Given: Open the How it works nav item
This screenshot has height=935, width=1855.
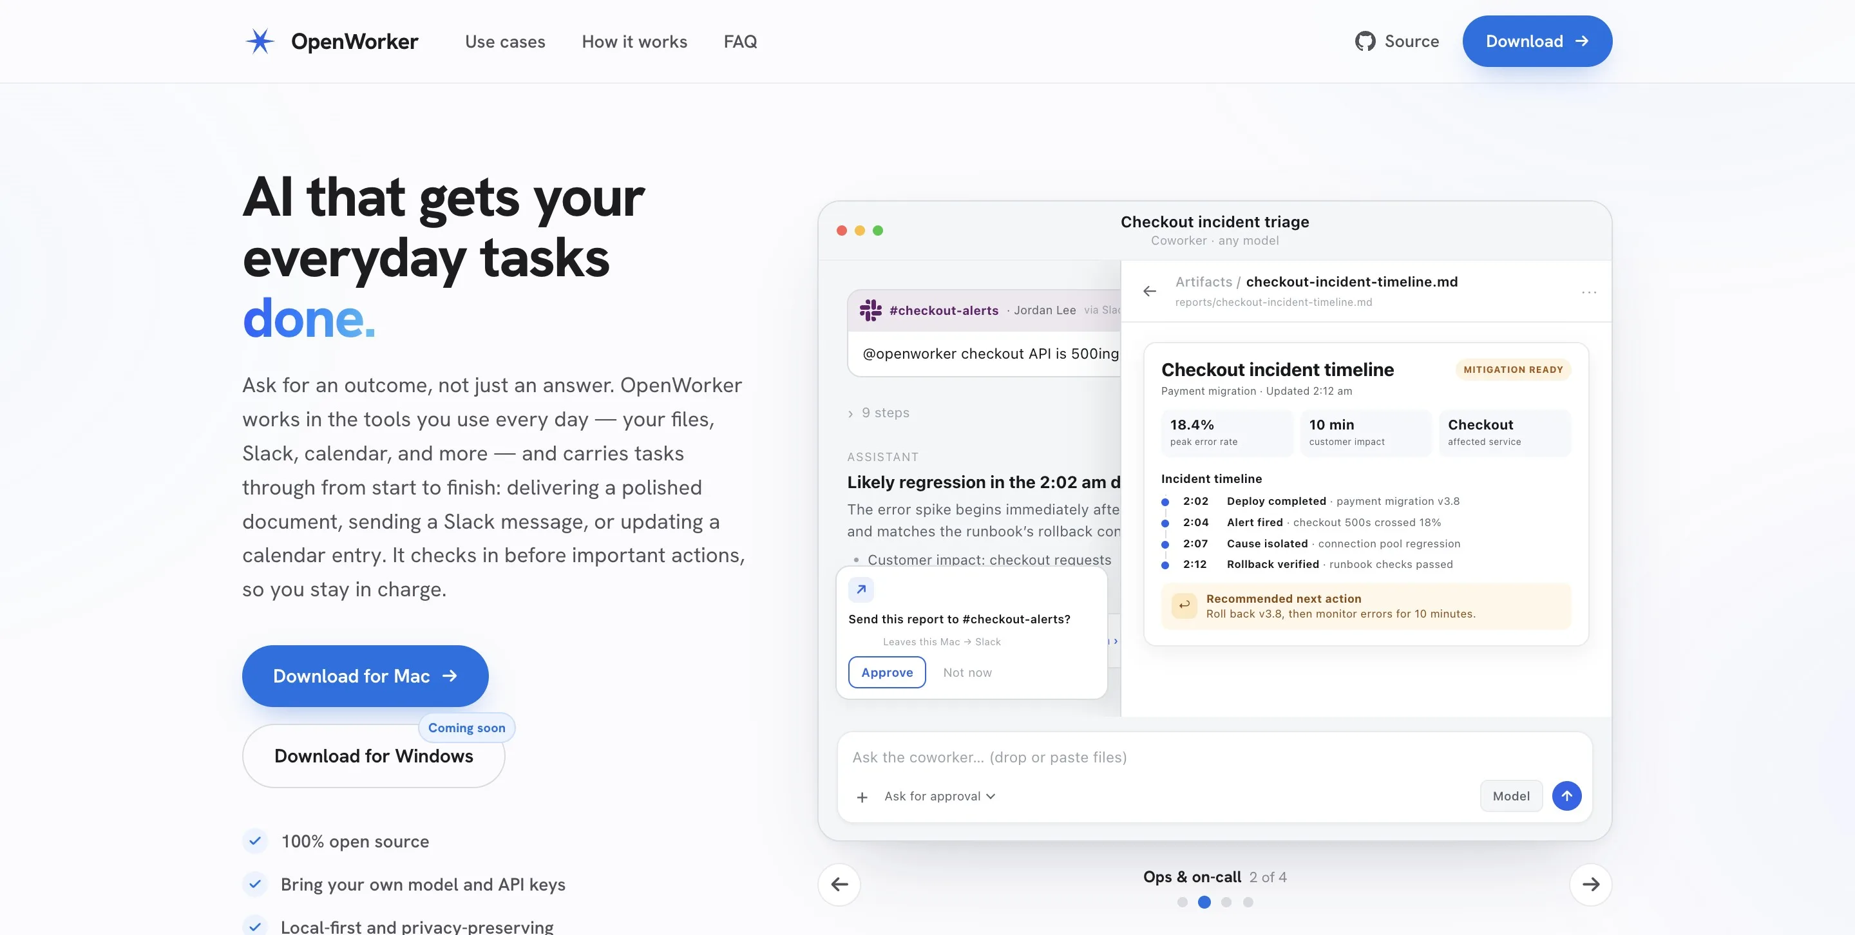Looking at the screenshot, I should pos(634,42).
